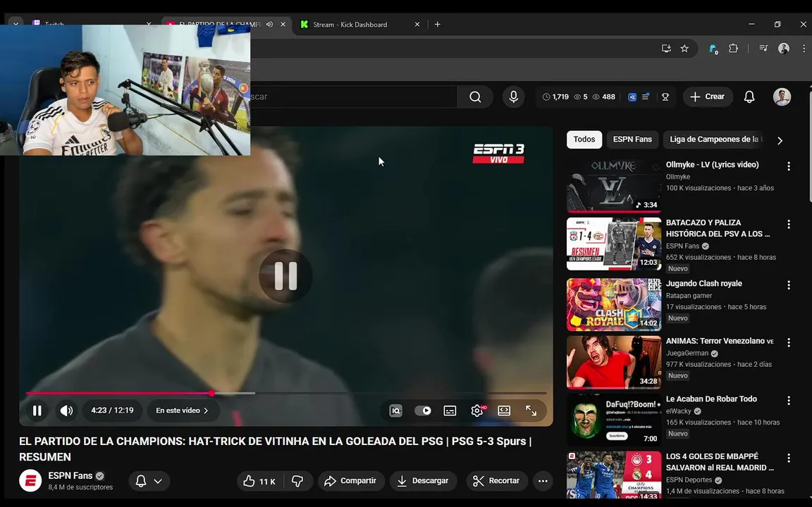The height and width of the screenshot is (507, 812).
Task: Toggle subtitles with the captions icon
Action: pos(450,411)
